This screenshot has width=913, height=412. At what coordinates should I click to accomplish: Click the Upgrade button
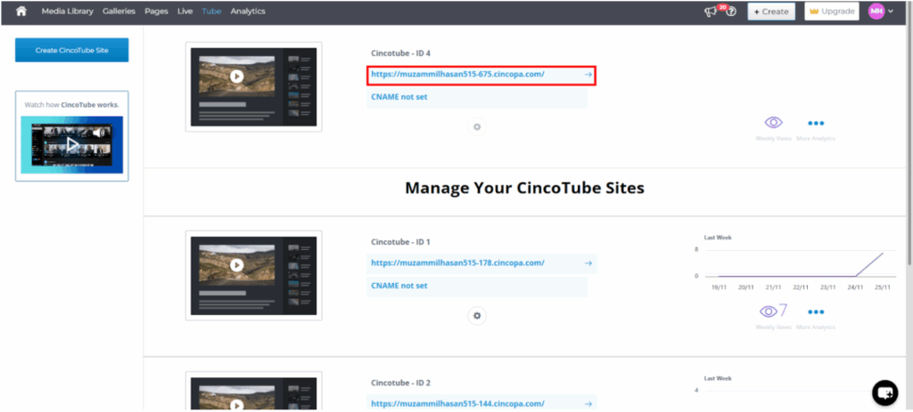831,12
